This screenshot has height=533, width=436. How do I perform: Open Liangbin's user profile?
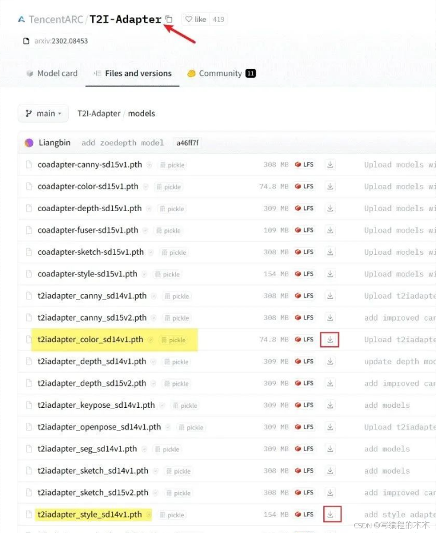55,143
